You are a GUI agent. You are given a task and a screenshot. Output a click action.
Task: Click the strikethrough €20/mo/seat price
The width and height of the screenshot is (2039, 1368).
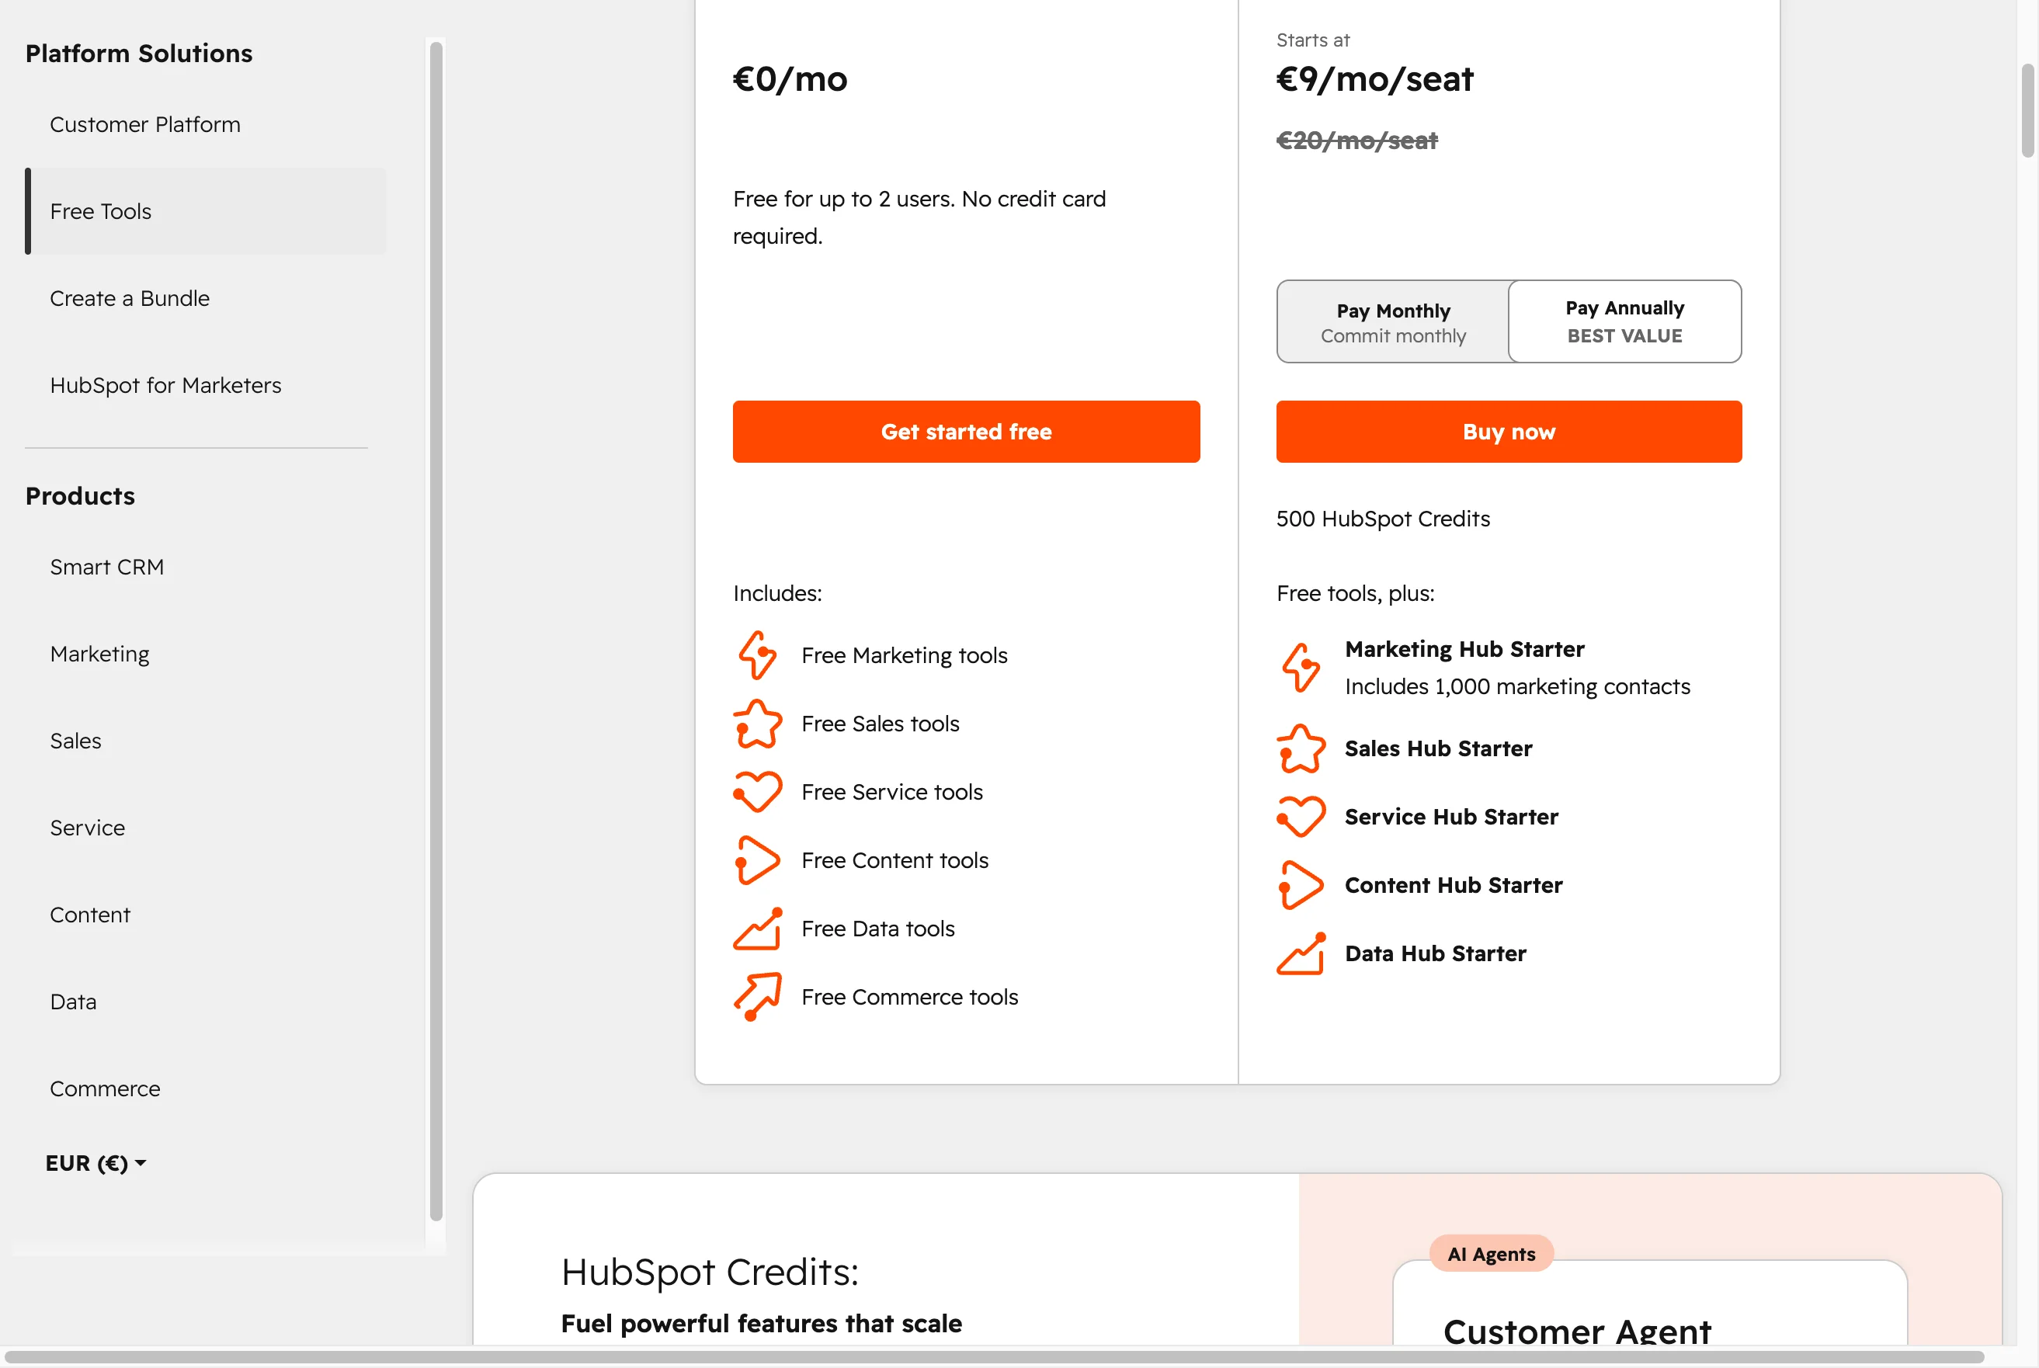click(1356, 141)
